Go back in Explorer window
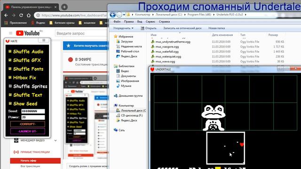 (x=113, y=15)
